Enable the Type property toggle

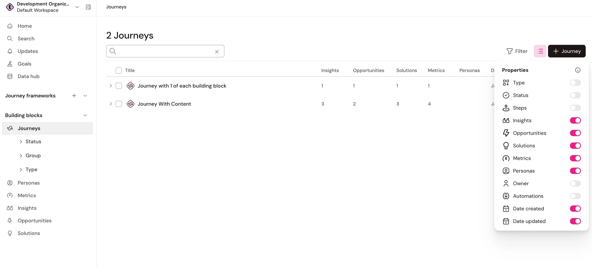click(x=575, y=83)
